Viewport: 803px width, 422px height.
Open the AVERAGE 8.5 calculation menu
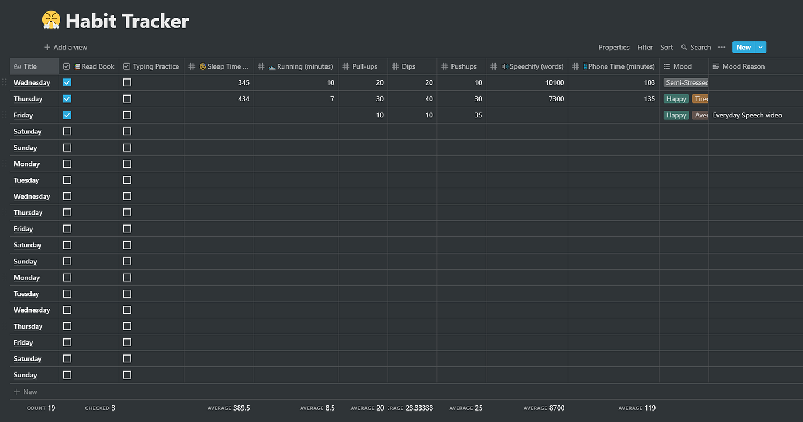[317, 408]
